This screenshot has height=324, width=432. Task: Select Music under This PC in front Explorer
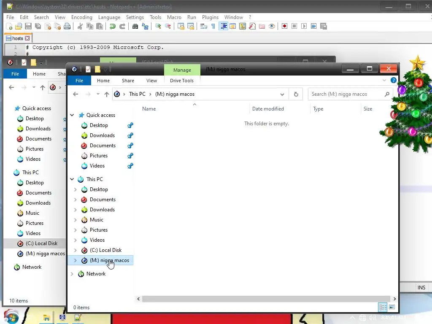click(97, 219)
